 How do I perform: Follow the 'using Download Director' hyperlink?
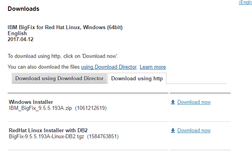coord(109,67)
